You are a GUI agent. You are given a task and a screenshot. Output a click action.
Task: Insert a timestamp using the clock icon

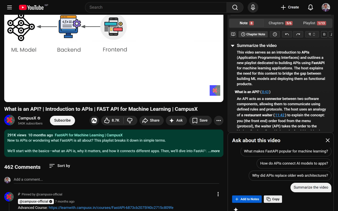[x=275, y=34]
